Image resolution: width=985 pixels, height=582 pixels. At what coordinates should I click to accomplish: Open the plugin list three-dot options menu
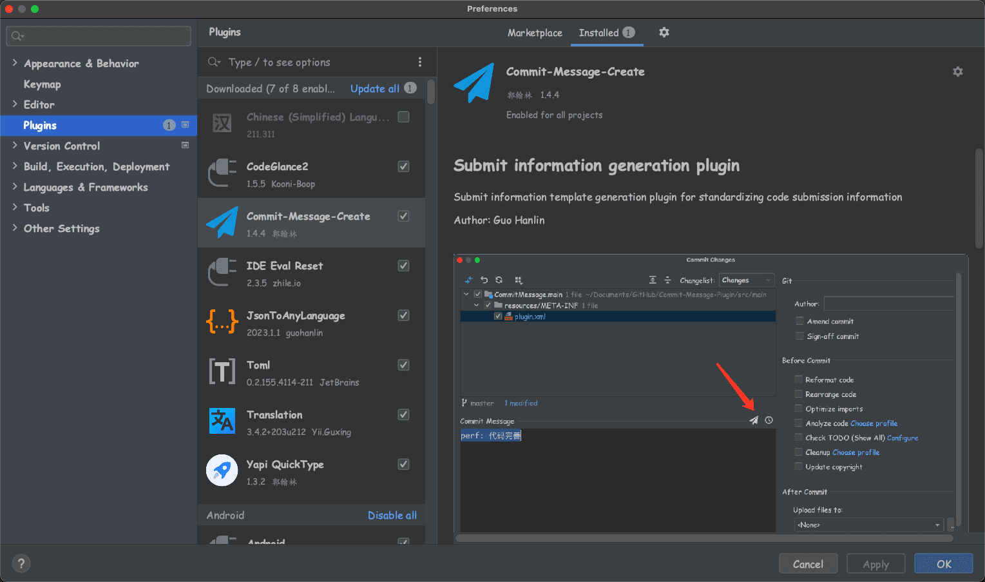(420, 62)
